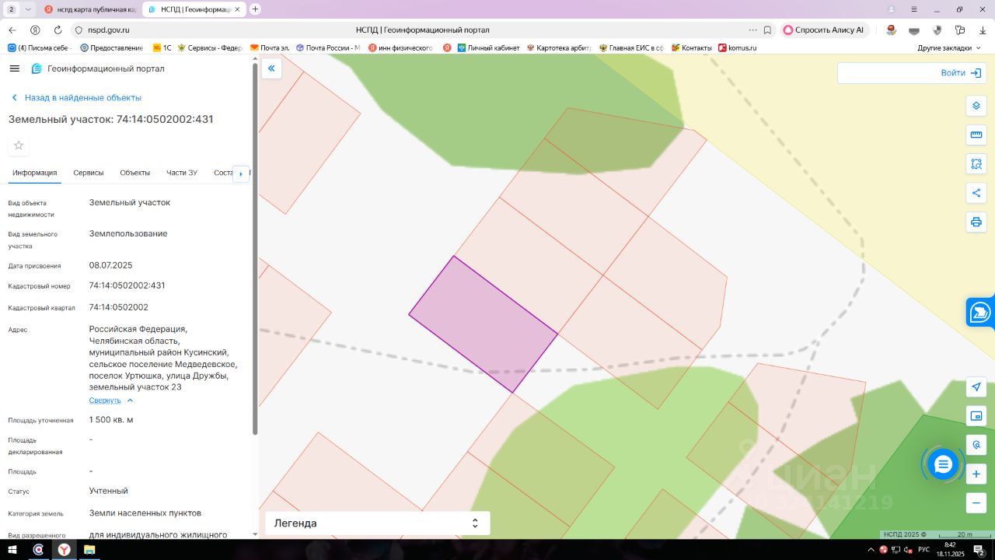Zoom in the map with plus button
This screenshot has width=995, height=560.
point(976,474)
